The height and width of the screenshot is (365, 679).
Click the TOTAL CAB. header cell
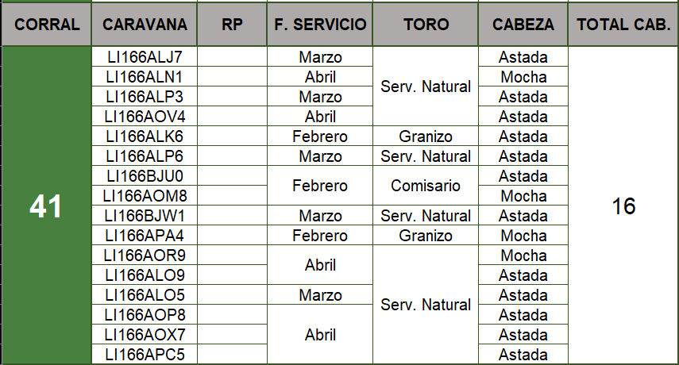click(x=623, y=25)
